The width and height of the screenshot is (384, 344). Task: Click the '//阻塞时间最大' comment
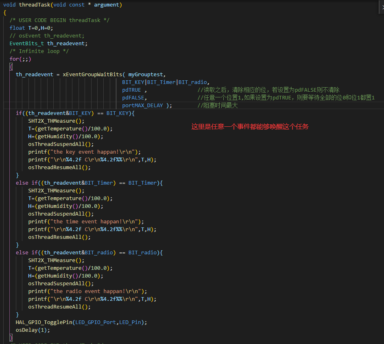[x=218, y=106]
